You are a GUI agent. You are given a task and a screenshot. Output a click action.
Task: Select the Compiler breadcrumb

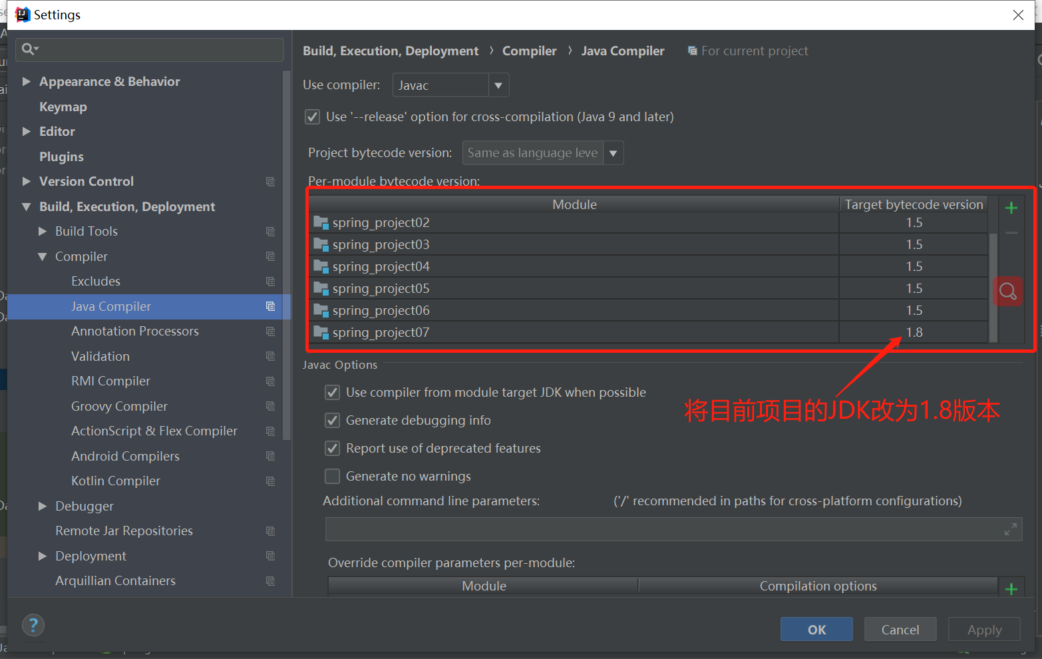(x=529, y=50)
